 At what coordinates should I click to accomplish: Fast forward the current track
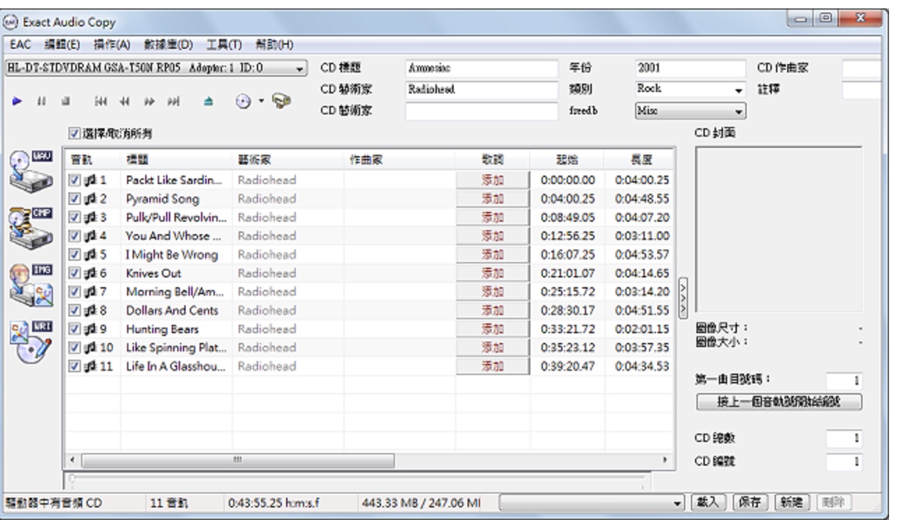click(x=148, y=100)
